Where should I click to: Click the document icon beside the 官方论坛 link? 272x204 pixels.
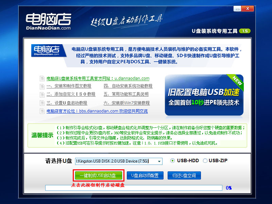41,111
